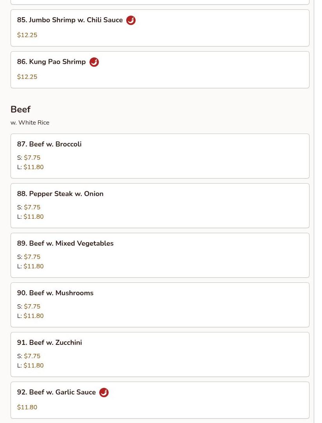
Task: Click the Beef category heading
Action: (20, 109)
